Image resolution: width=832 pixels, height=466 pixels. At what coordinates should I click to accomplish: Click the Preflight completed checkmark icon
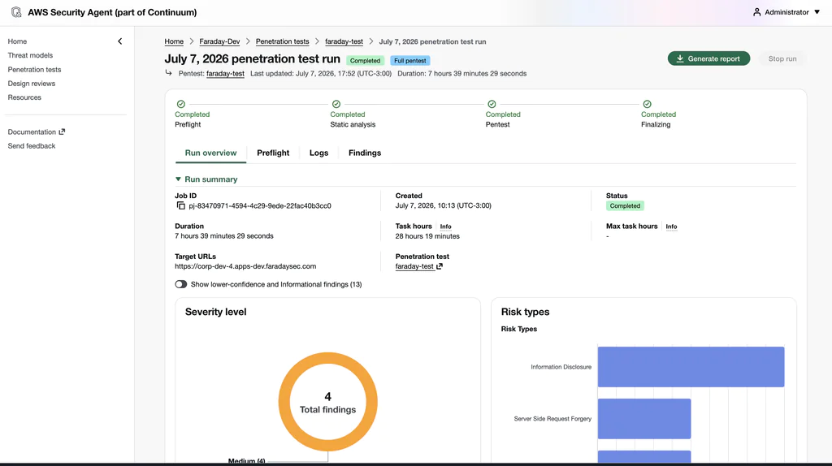[x=181, y=104]
